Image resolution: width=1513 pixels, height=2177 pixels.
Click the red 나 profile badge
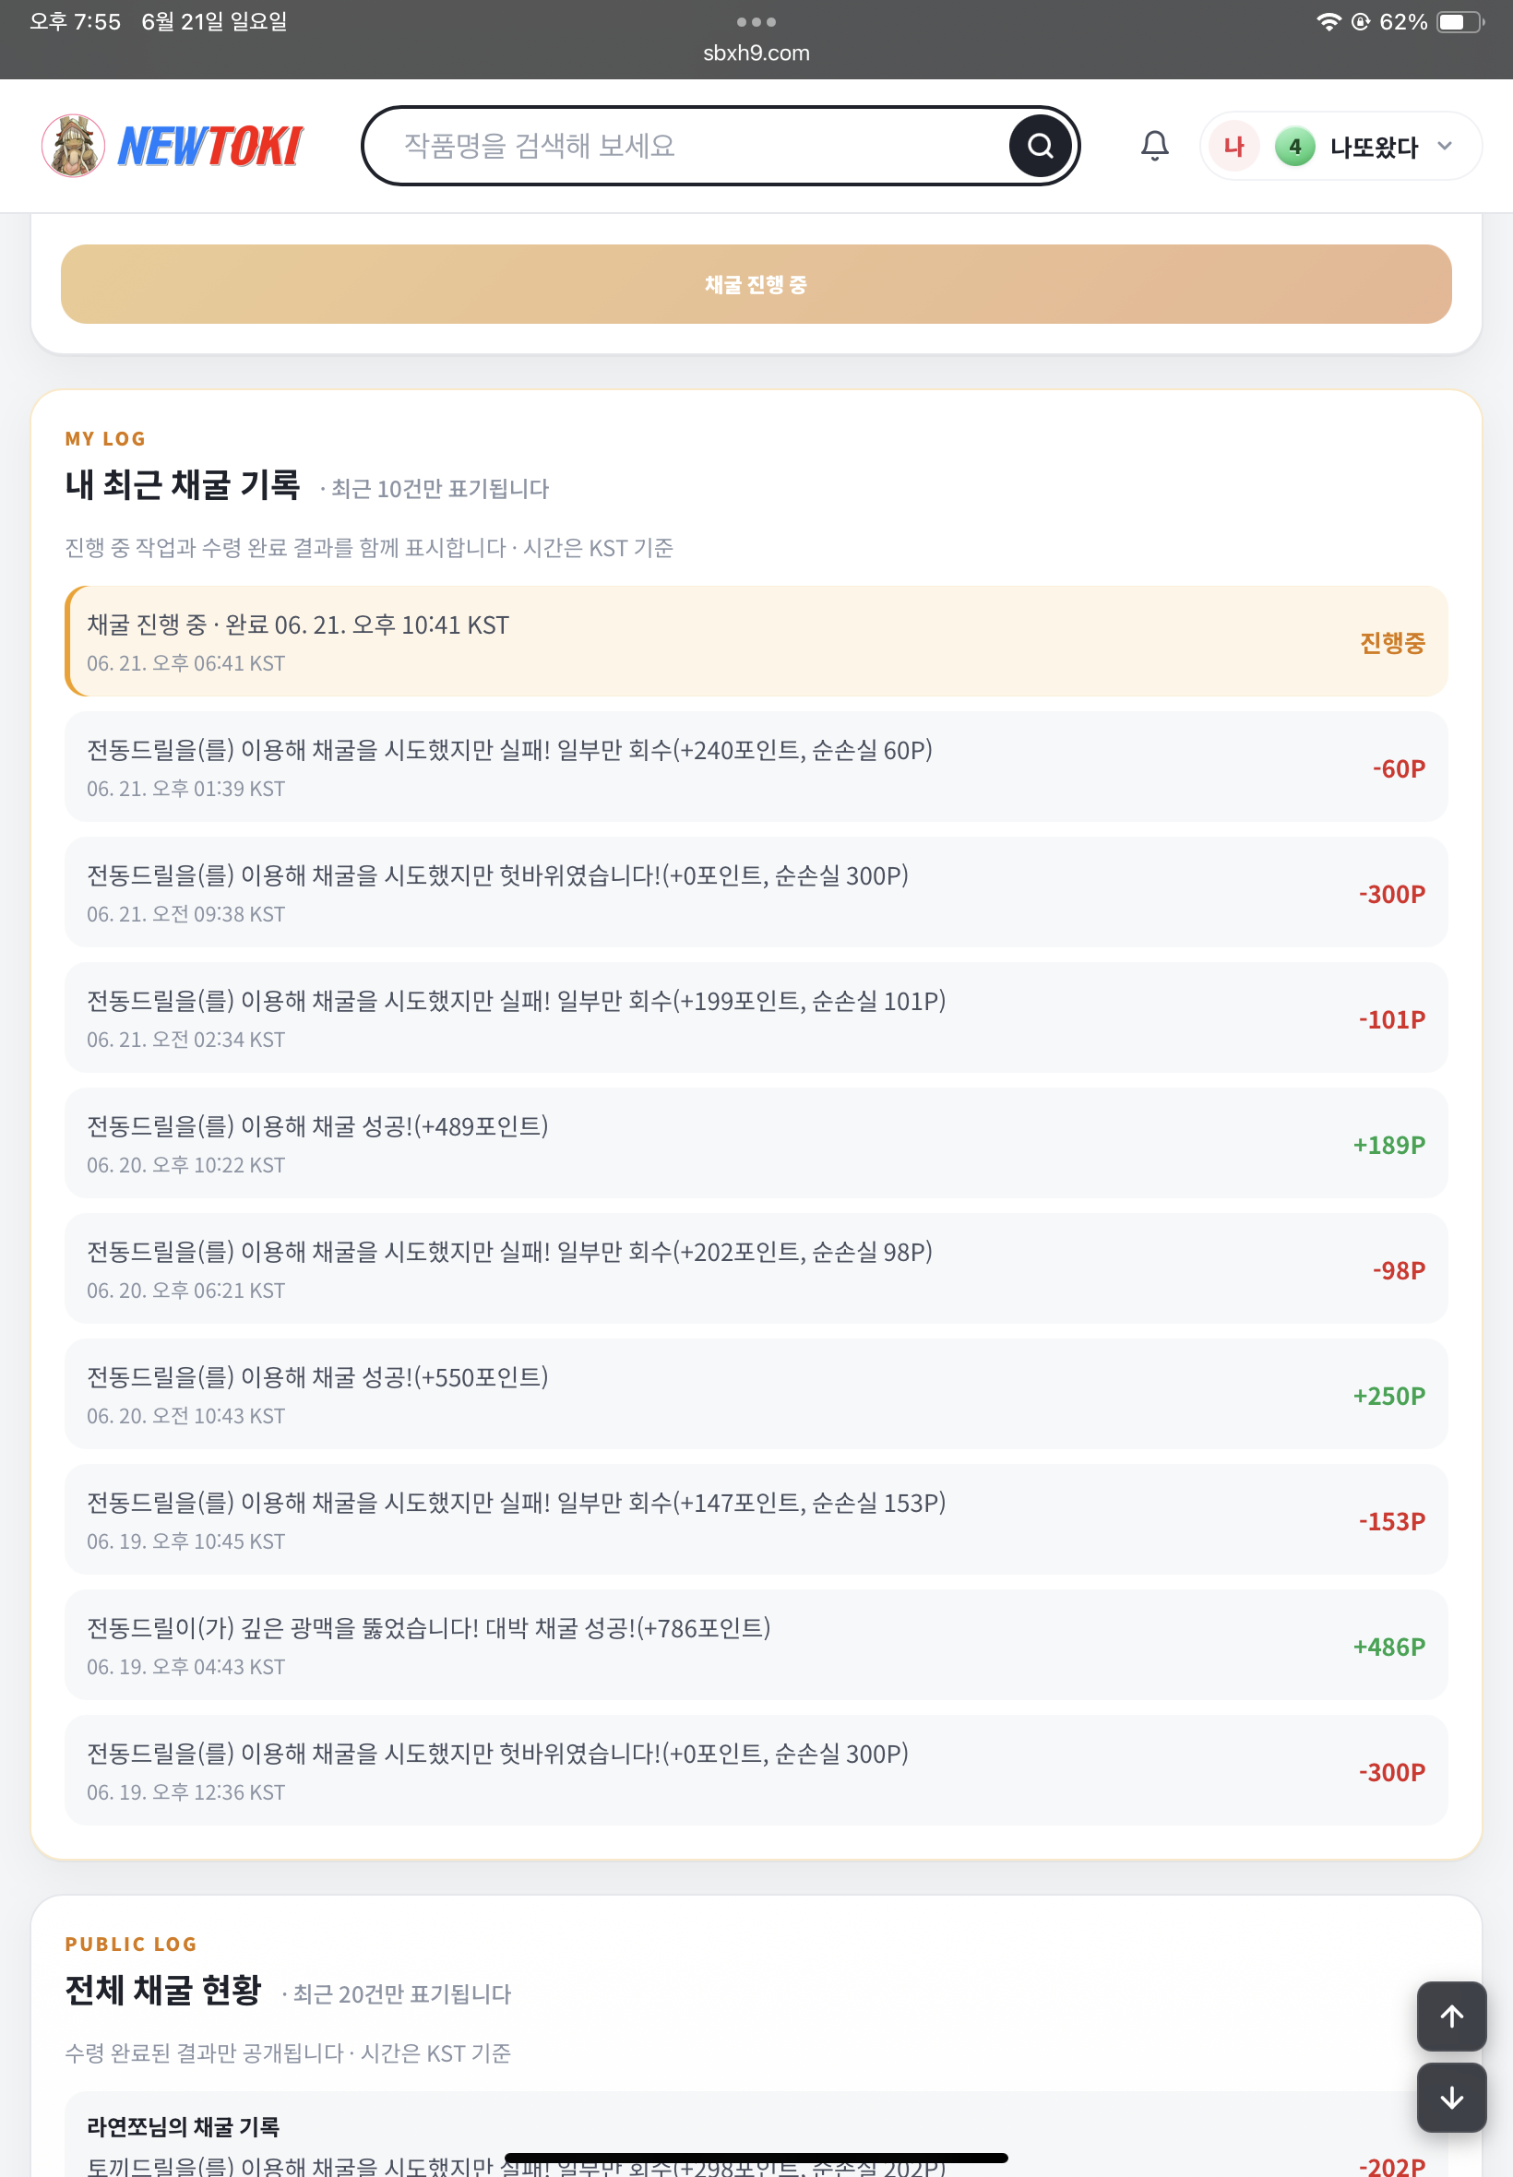click(x=1233, y=146)
